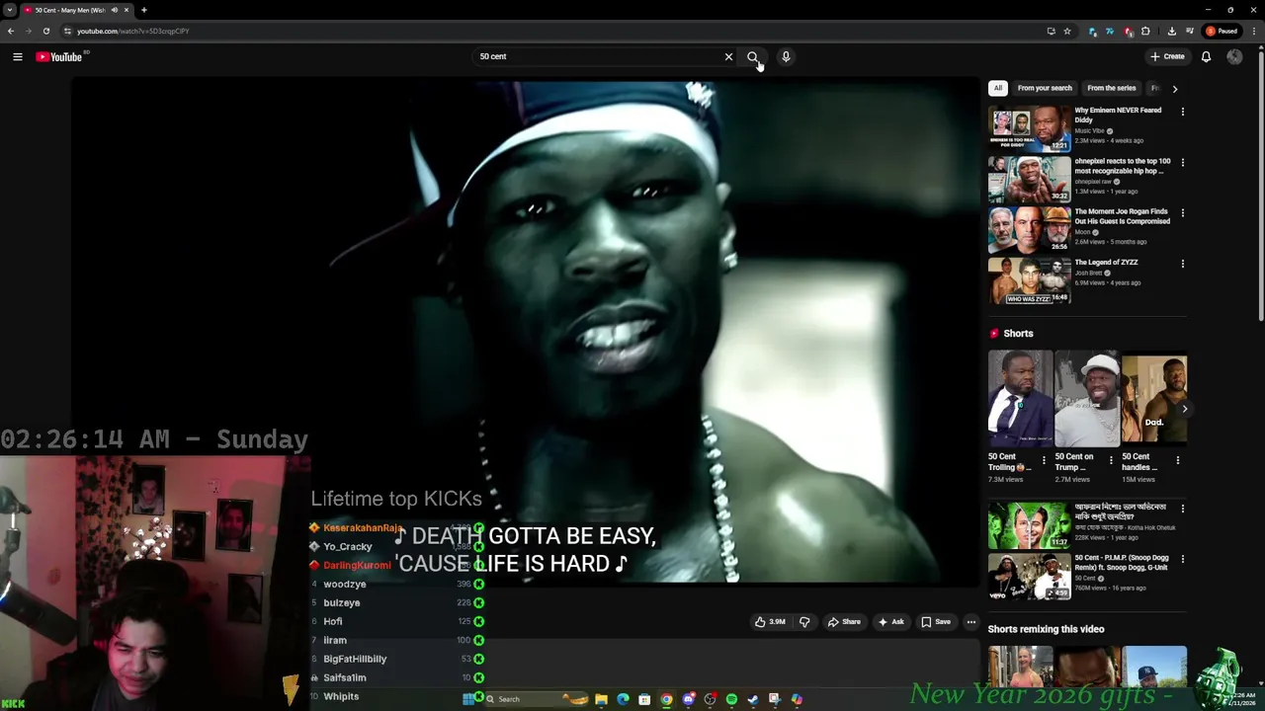Open options for the ohnepixel reacts video
Screen dimensions: 1265x711
pos(1182,162)
